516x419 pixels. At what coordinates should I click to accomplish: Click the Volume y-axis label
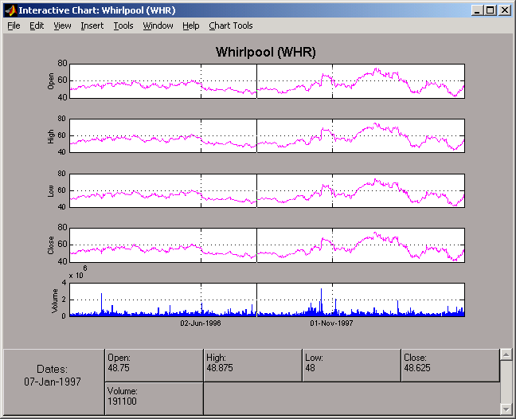pos(55,300)
